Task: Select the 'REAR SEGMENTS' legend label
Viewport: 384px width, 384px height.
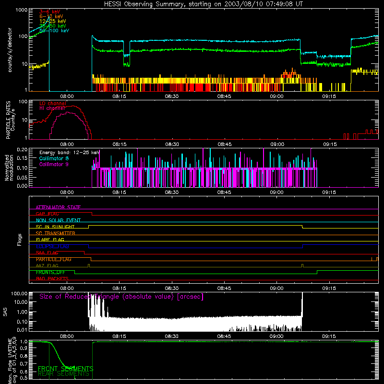Action: coord(63,374)
